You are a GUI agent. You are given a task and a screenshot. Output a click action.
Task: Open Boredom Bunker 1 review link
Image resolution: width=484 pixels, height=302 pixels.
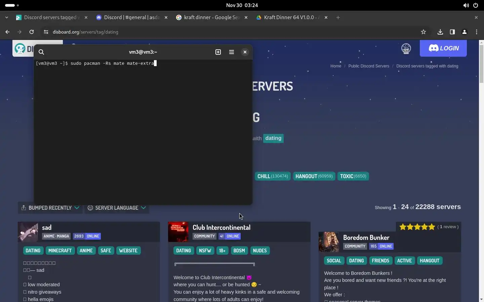(x=448, y=227)
